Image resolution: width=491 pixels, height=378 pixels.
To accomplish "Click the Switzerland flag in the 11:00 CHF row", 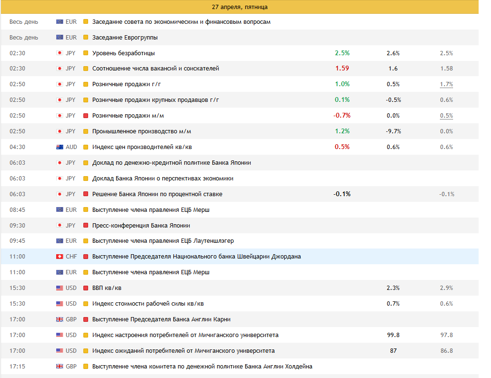I will [x=60, y=256].
